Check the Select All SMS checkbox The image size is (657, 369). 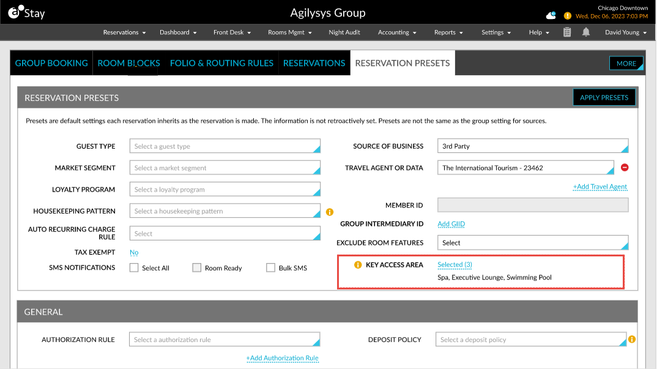134,267
